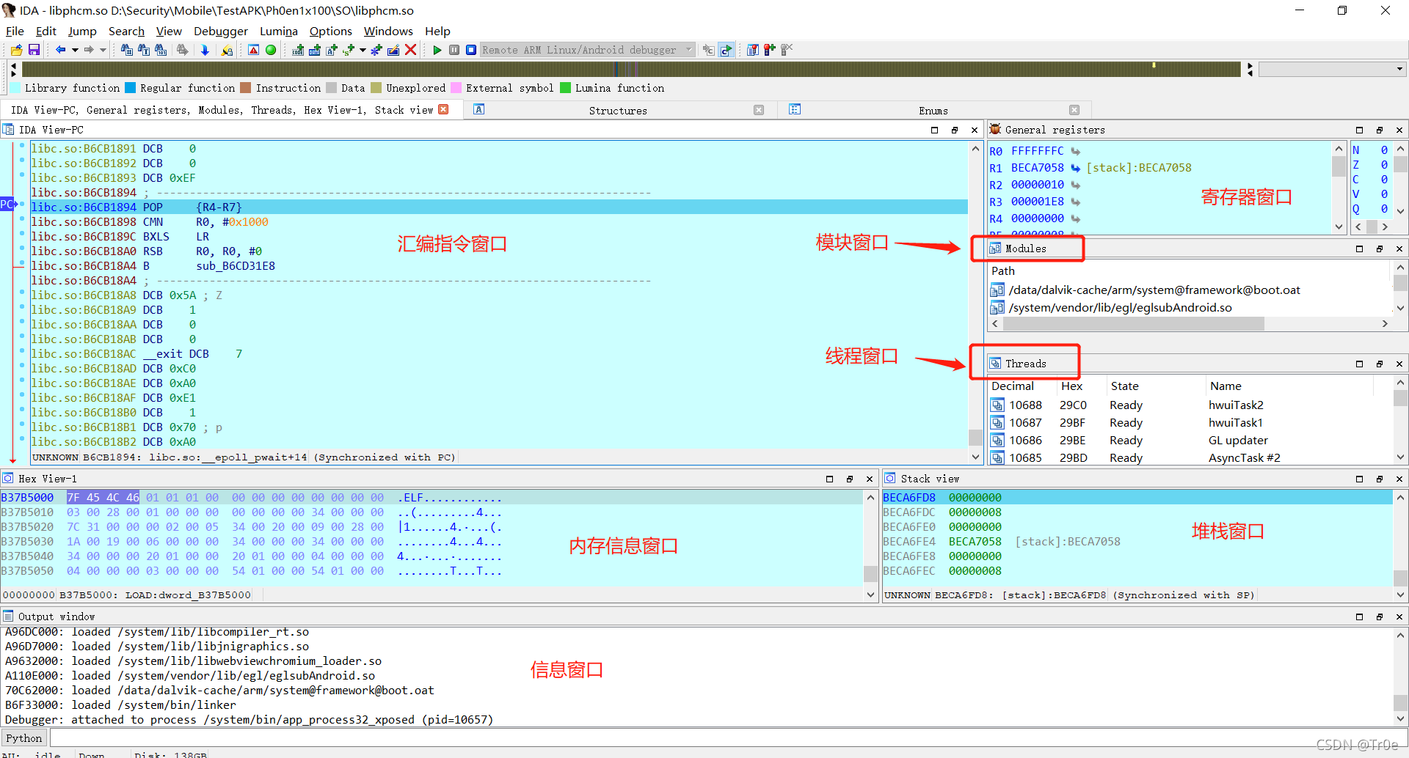
Task: Click the highlighted step debugger icon
Action: point(726,50)
